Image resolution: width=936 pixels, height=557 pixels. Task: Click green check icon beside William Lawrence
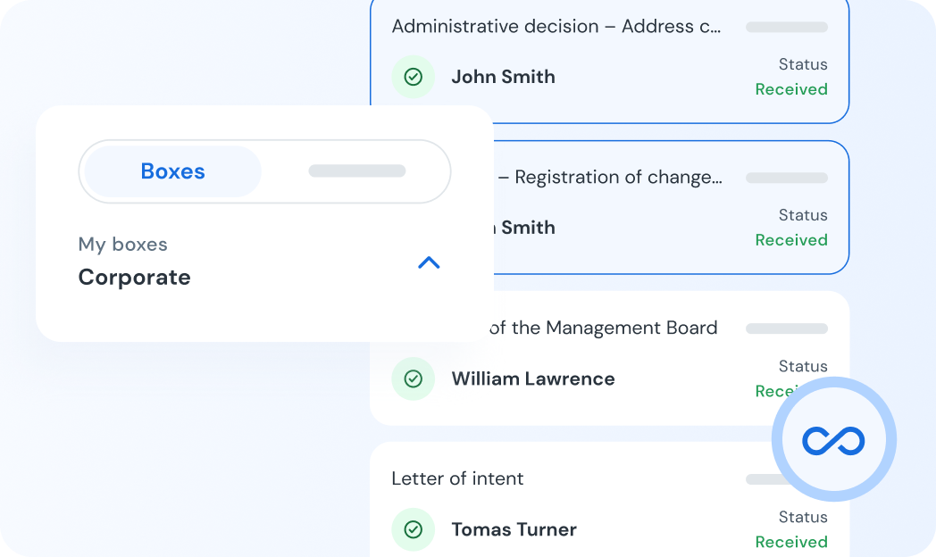pyautogui.click(x=413, y=378)
